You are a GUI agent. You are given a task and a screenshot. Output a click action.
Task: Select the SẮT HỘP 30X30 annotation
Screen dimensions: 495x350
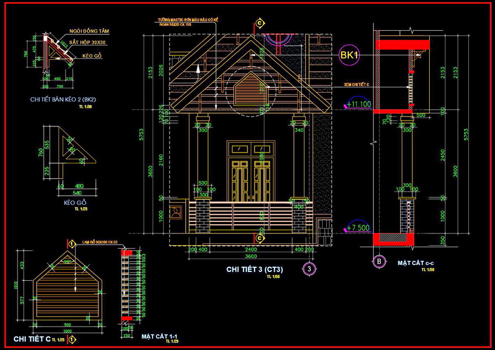click(x=89, y=43)
